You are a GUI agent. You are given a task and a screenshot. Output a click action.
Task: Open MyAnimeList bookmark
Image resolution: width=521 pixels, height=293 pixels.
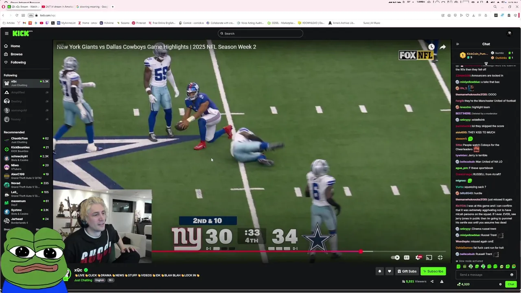pos(66,23)
